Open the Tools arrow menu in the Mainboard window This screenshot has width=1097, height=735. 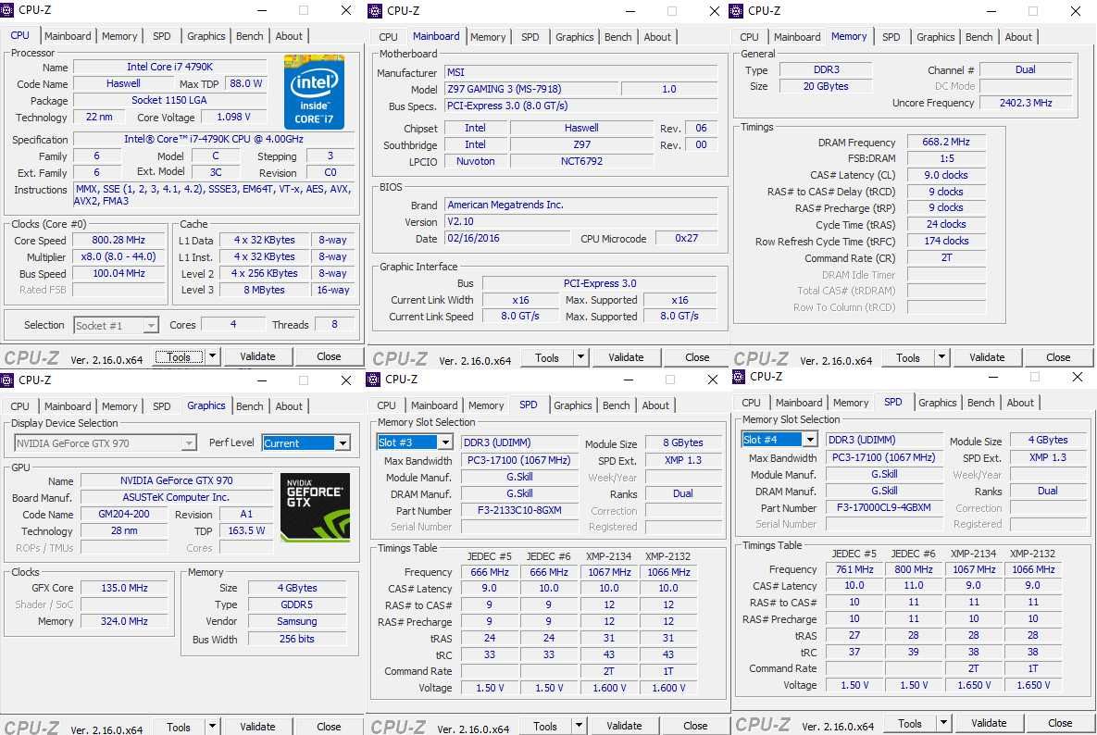click(x=580, y=357)
